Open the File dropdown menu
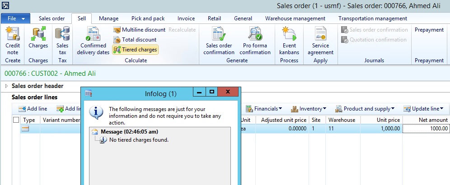450x185 pixels. pos(16,18)
